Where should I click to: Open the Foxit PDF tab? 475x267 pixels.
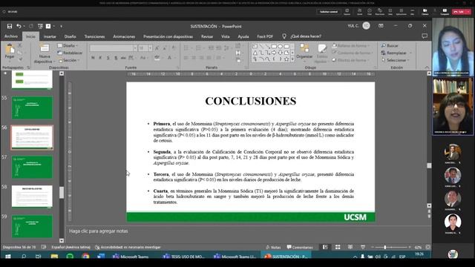tap(265, 36)
